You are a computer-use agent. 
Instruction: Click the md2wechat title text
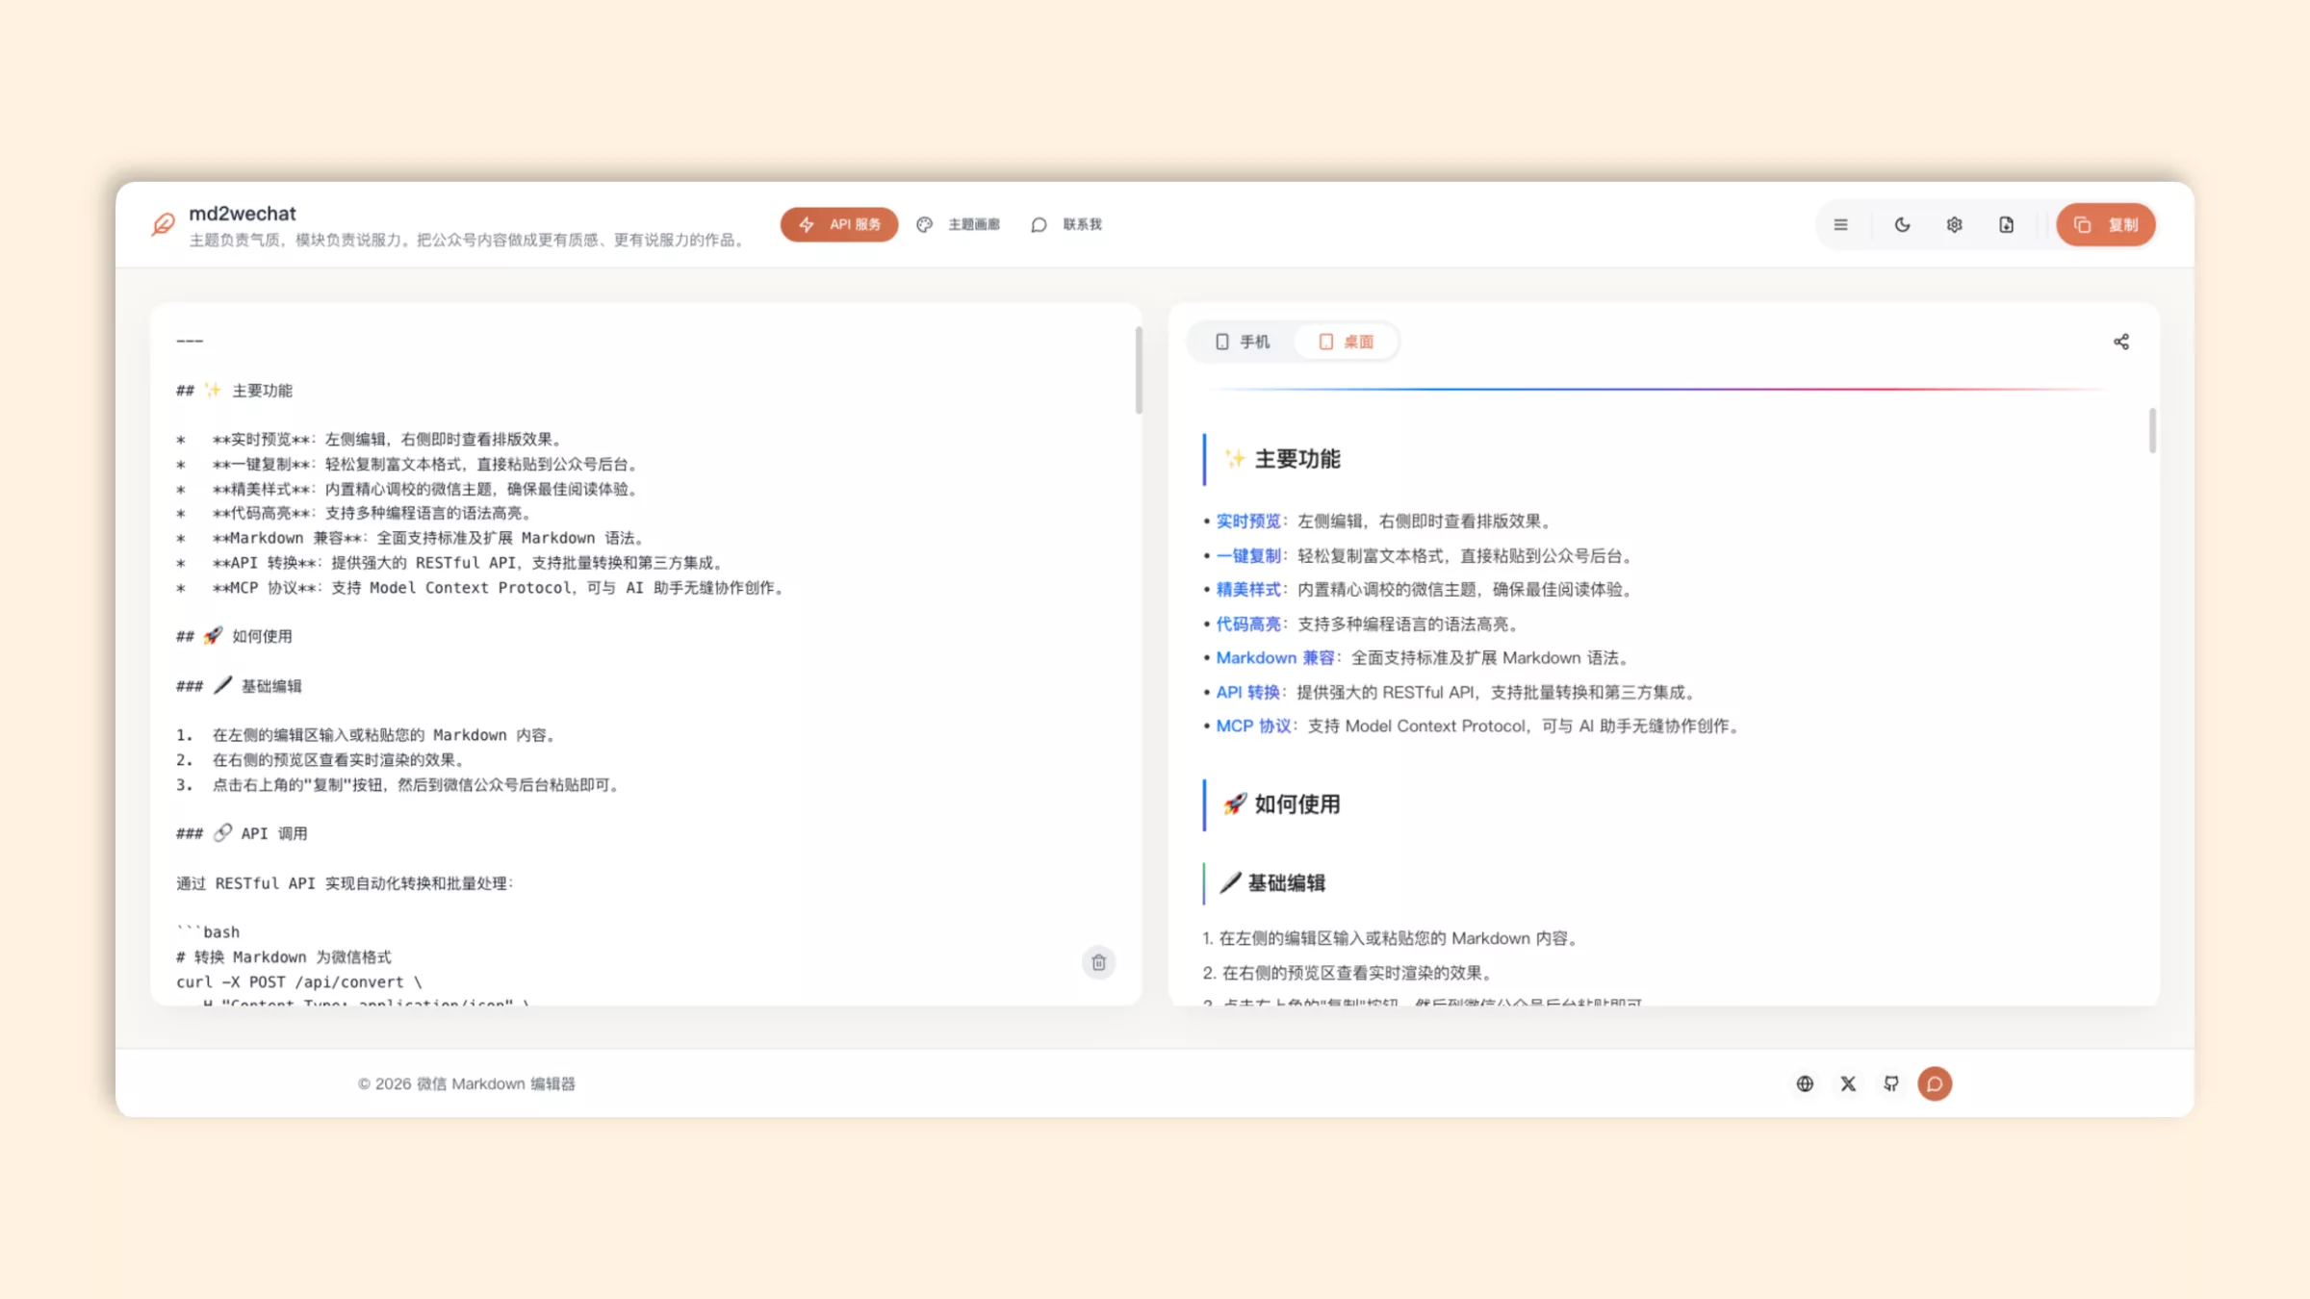click(243, 213)
